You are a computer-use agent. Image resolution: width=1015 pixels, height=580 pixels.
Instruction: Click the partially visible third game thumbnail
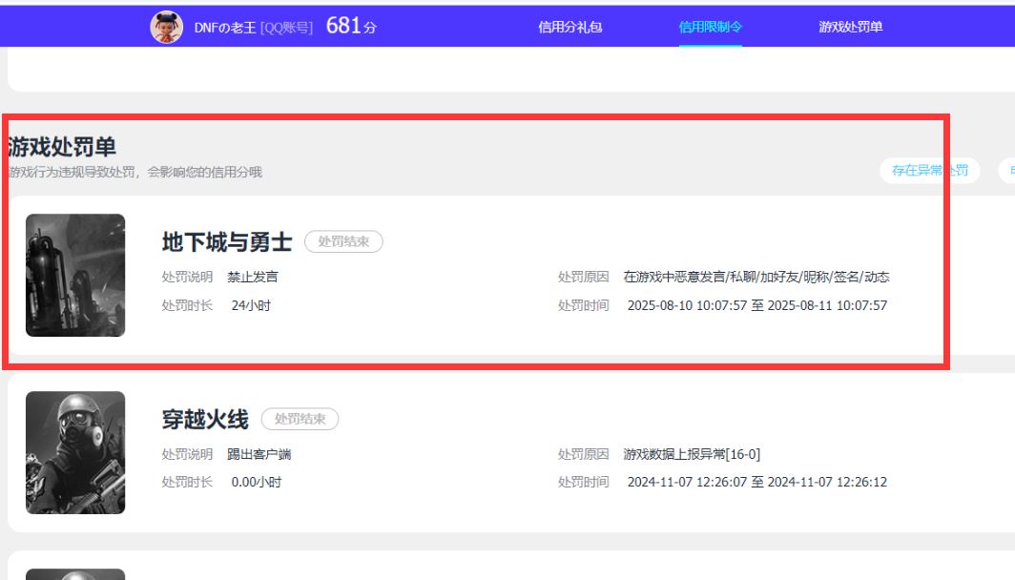(x=75, y=574)
